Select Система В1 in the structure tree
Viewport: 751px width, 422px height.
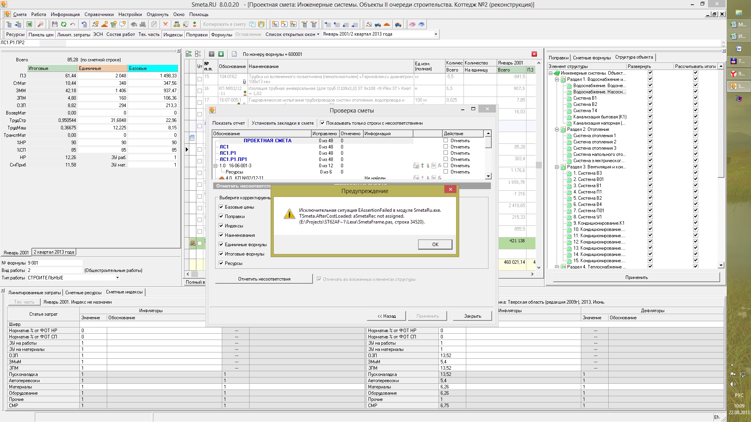coord(585,98)
